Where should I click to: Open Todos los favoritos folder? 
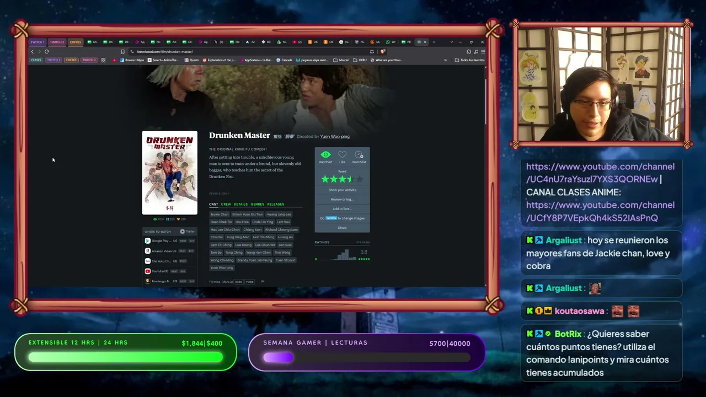(469, 60)
